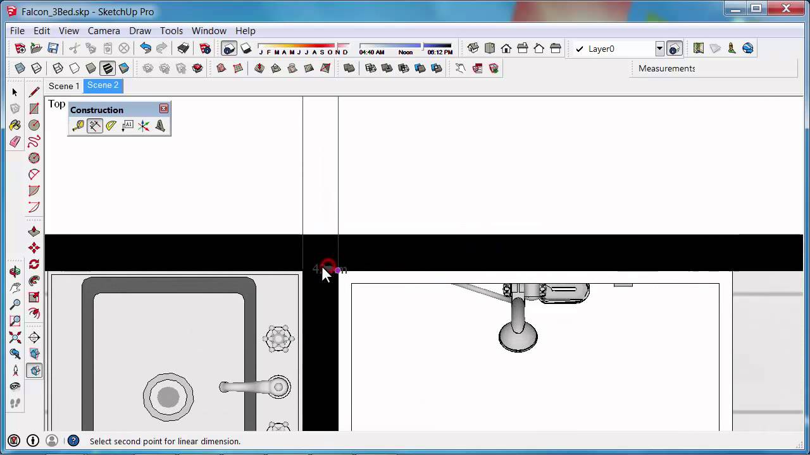Select the Scene 2 tab
This screenshot has height=455, width=810.
pos(103,85)
